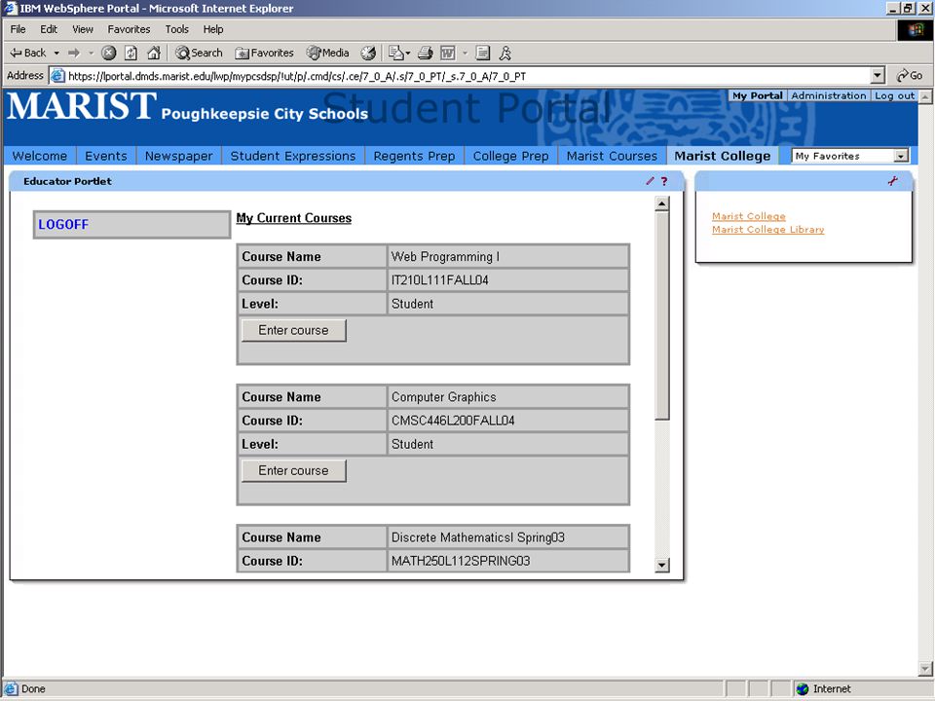Open the Marist College Library link

768,230
